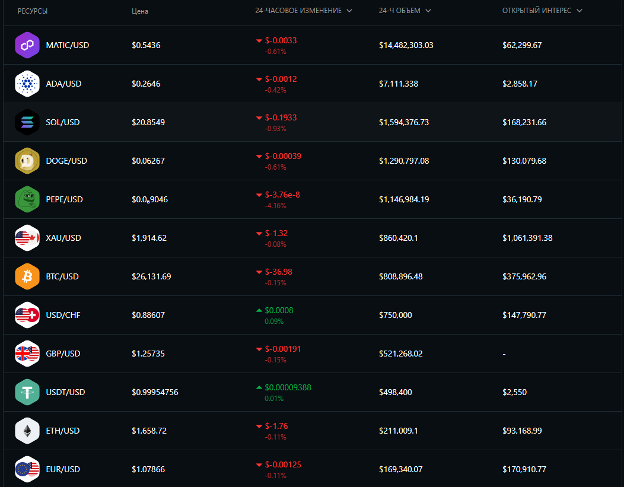Screen dimensions: 624x487
Task: Open the USD/CHF flag icon
Action: [27, 315]
